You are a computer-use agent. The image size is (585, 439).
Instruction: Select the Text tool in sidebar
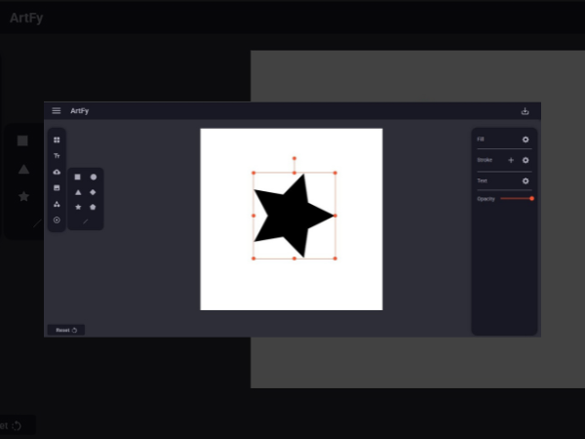57,156
